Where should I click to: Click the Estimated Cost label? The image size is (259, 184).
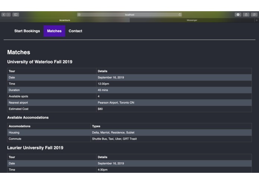coord(19,109)
